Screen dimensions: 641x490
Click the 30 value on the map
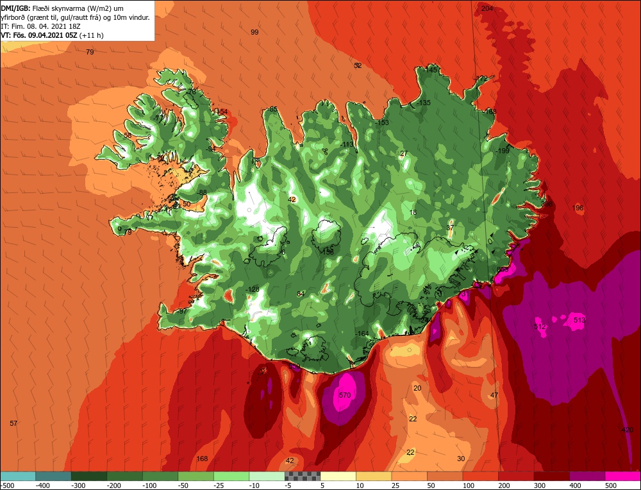click(461, 459)
